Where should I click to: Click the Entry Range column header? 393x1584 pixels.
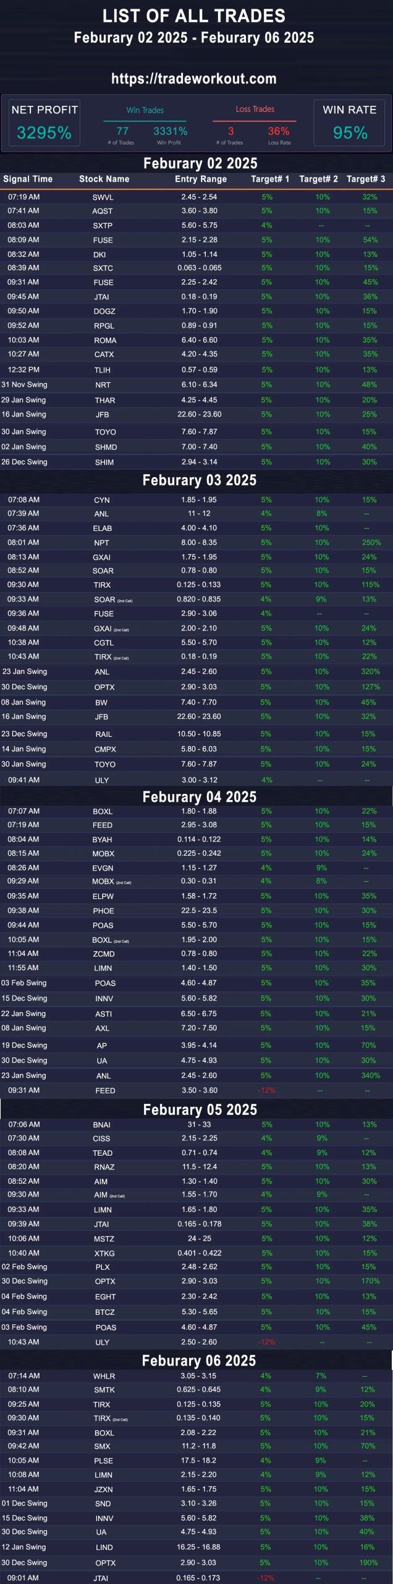201,179
